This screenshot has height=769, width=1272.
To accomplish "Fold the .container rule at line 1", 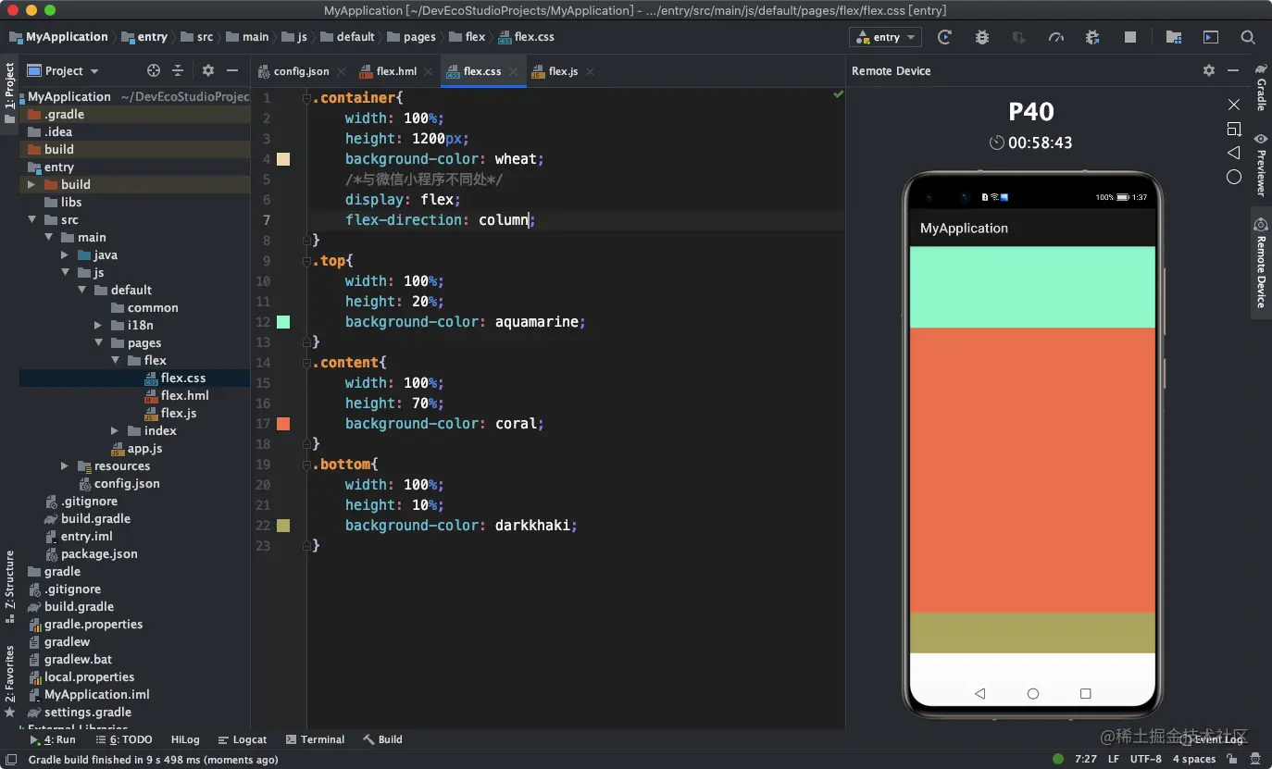I will [x=306, y=98].
